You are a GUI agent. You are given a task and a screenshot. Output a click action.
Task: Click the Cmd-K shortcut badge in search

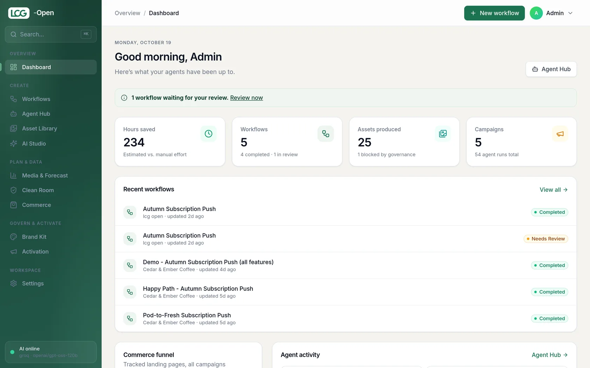(x=86, y=34)
